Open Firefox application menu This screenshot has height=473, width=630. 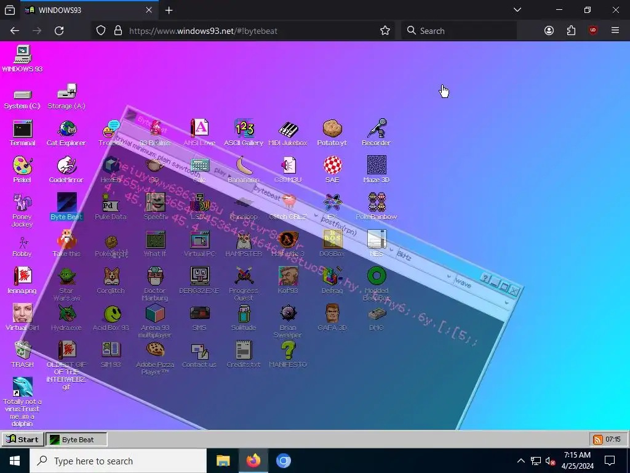point(615,31)
